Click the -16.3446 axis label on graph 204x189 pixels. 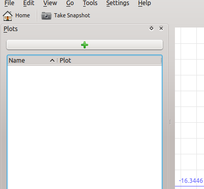click(x=191, y=181)
